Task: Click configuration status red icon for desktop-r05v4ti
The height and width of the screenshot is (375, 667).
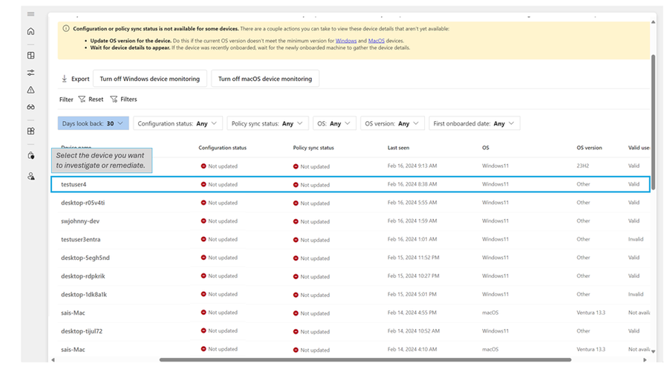Action: click(204, 203)
